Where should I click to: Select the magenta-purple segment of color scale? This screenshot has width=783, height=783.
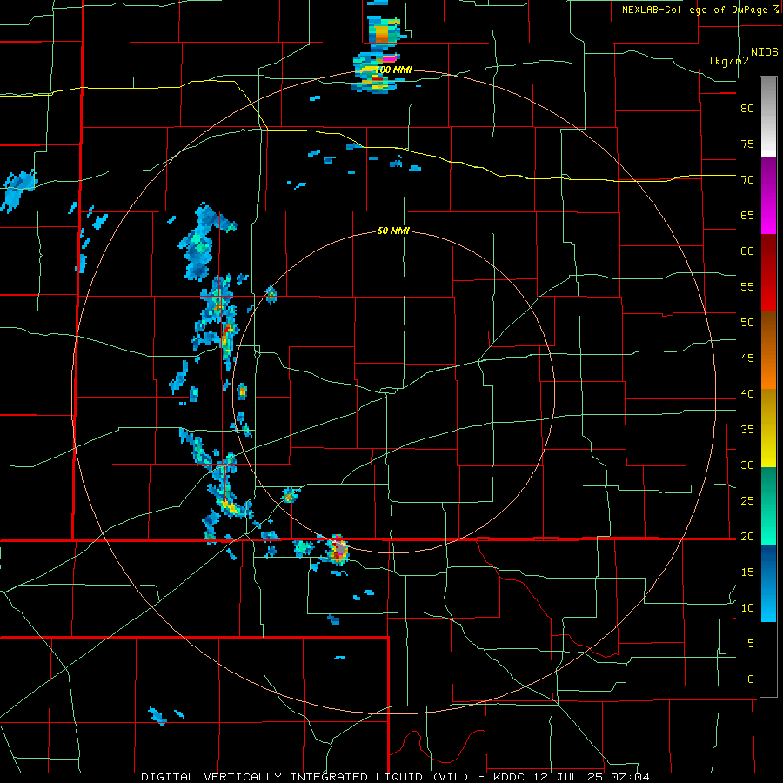[768, 195]
